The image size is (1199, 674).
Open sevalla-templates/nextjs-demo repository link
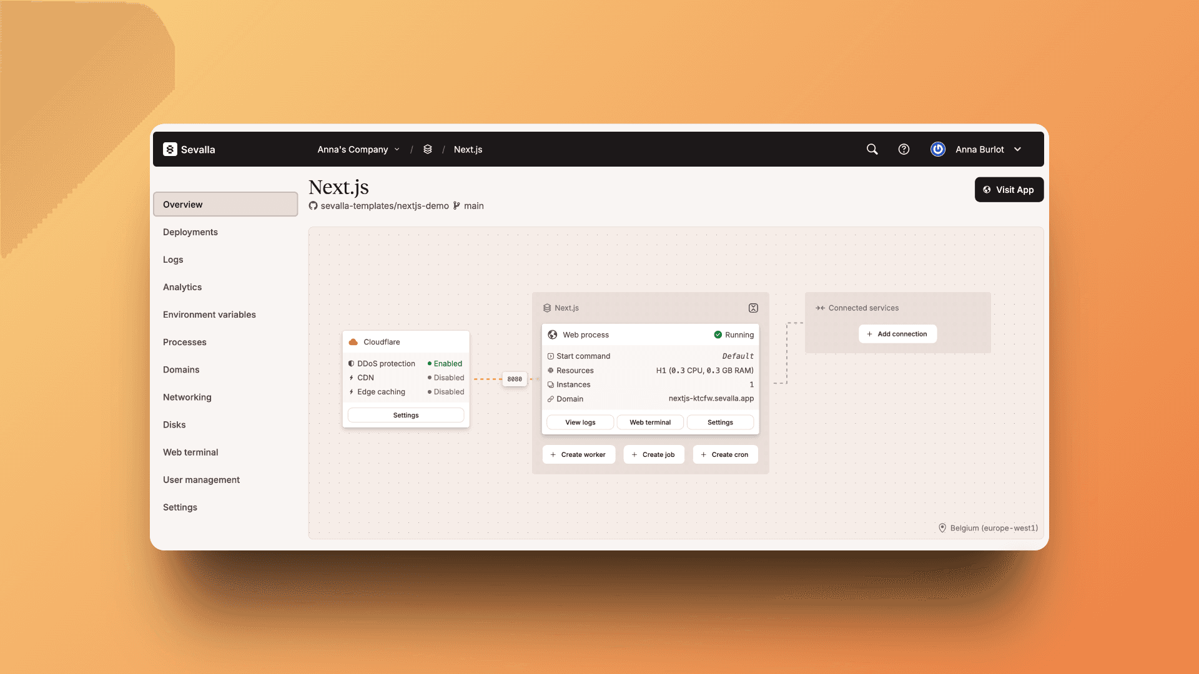click(385, 206)
